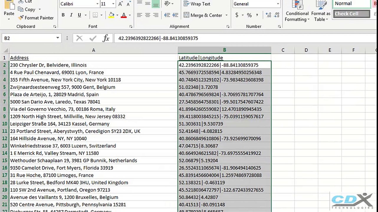Screen dimensions: 378x212
Task: Apply yellow fill color bucket
Action: [x=111, y=15]
